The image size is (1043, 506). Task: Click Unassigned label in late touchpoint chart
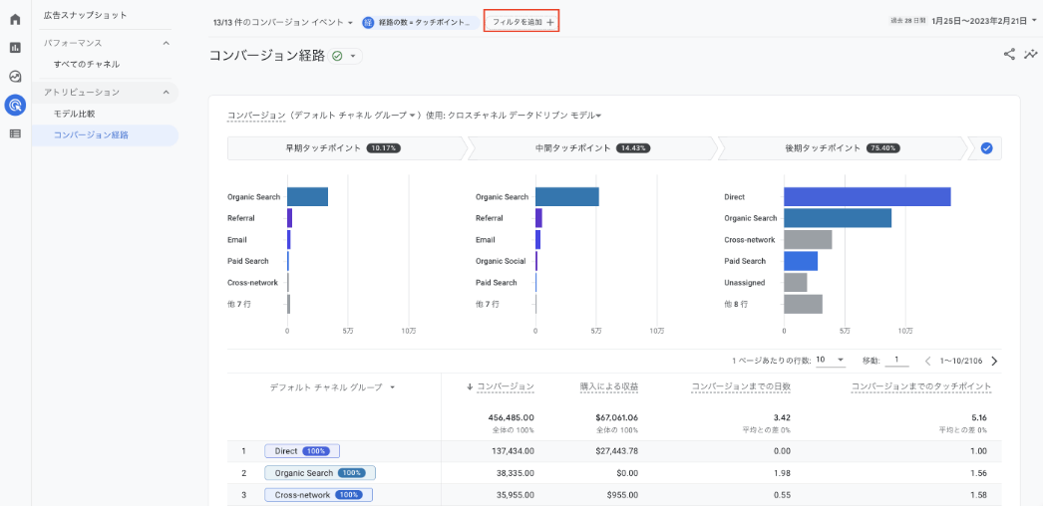point(745,282)
